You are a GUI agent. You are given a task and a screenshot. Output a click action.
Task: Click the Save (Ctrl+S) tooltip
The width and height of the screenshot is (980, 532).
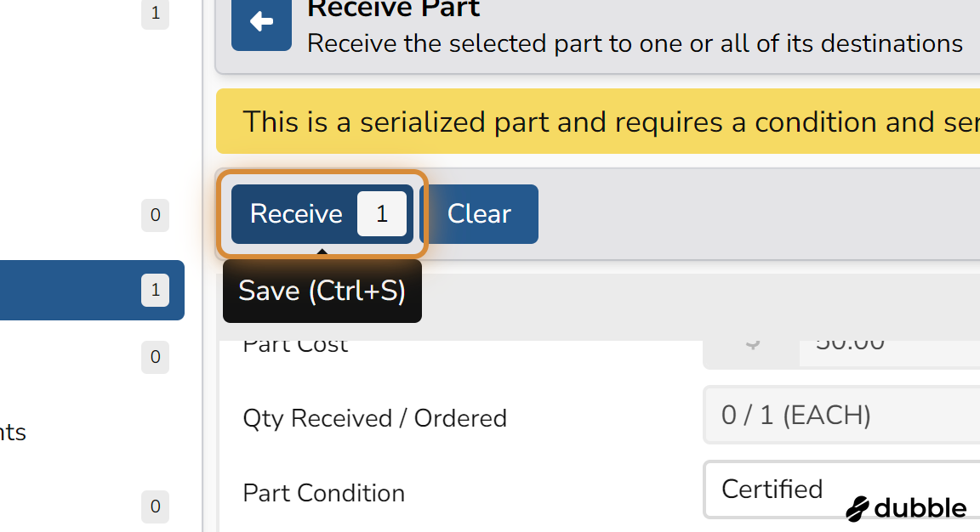pyautogui.click(x=322, y=291)
